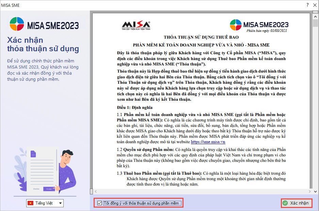
Task: Click the vertical scrollbar thumb
Action: point(316,23)
